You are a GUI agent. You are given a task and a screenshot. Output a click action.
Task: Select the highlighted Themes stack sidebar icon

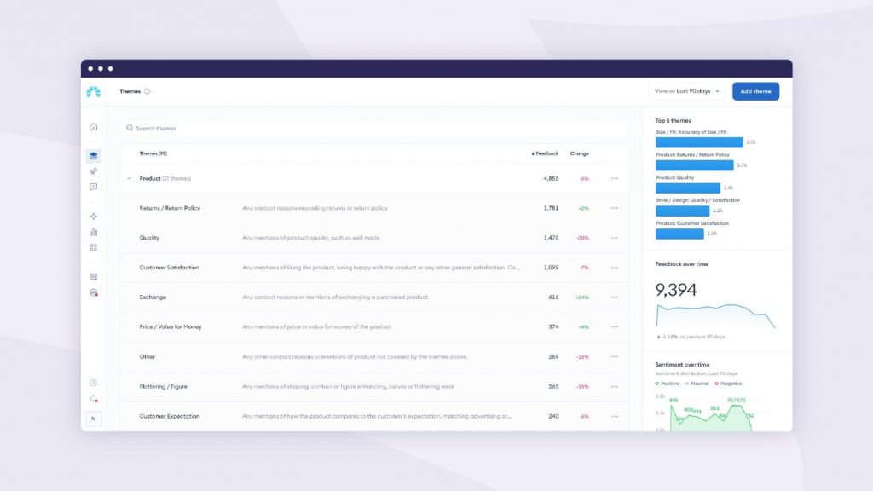[x=94, y=156]
